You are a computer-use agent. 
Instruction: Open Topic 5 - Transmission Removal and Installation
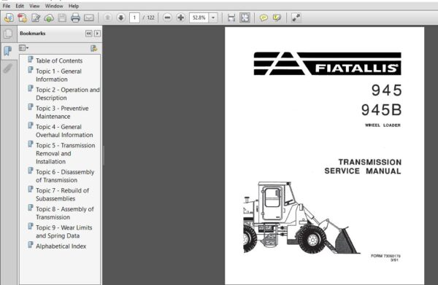[66, 153]
